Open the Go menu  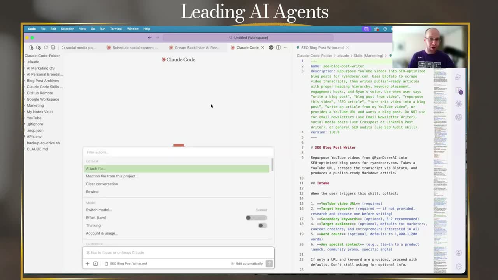click(x=93, y=29)
